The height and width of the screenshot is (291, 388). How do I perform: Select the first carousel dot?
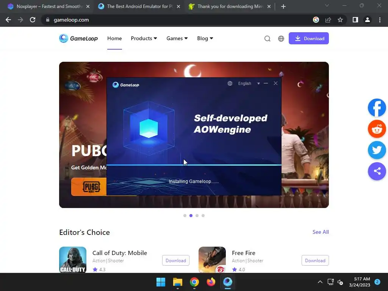[x=185, y=216]
